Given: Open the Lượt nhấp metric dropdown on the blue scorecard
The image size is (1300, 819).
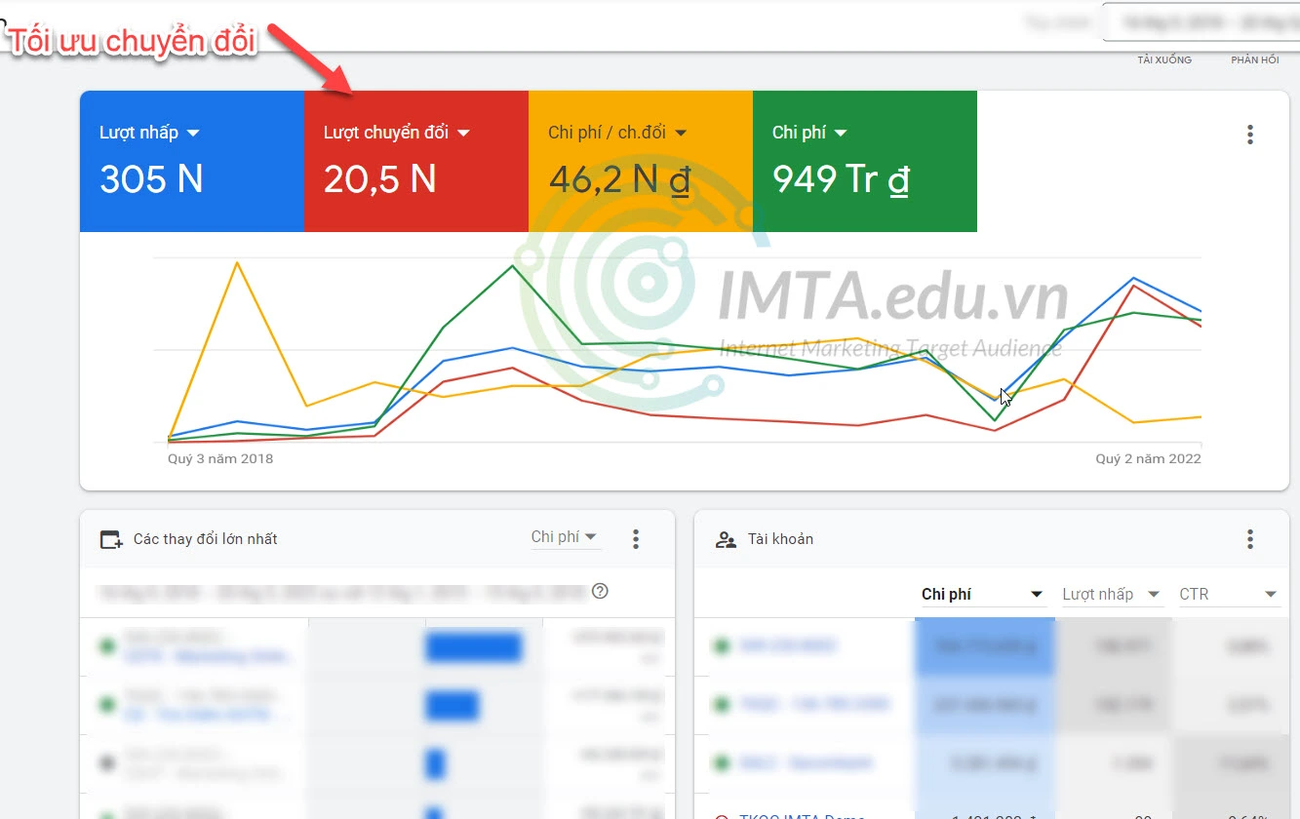Looking at the screenshot, I should (x=150, y=133).
